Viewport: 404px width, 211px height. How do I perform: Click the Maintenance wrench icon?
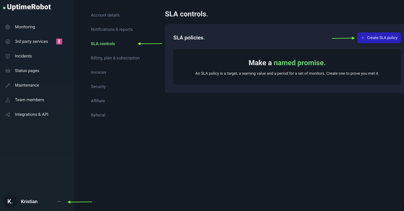click(x=8, y=86)
